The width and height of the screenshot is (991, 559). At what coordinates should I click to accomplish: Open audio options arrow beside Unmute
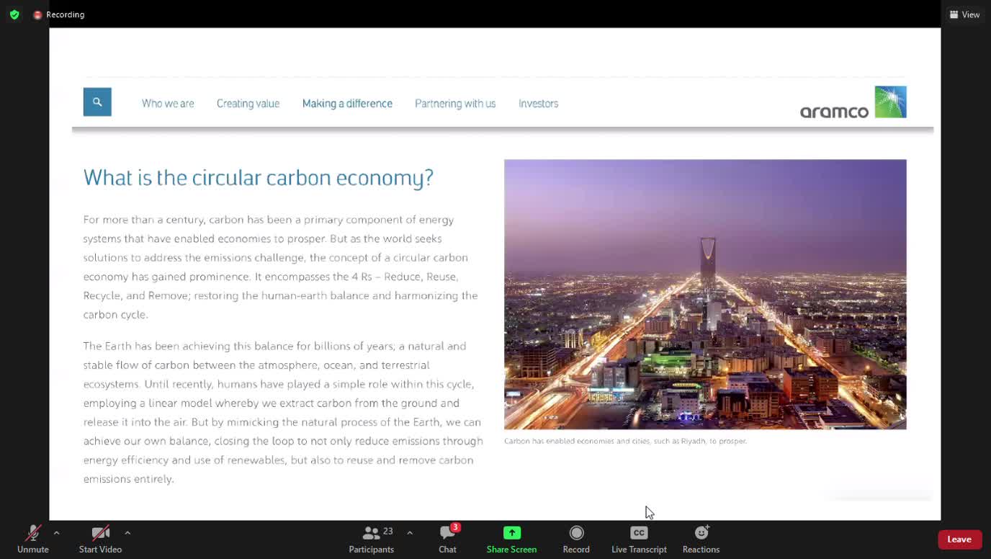pos(56,533)
